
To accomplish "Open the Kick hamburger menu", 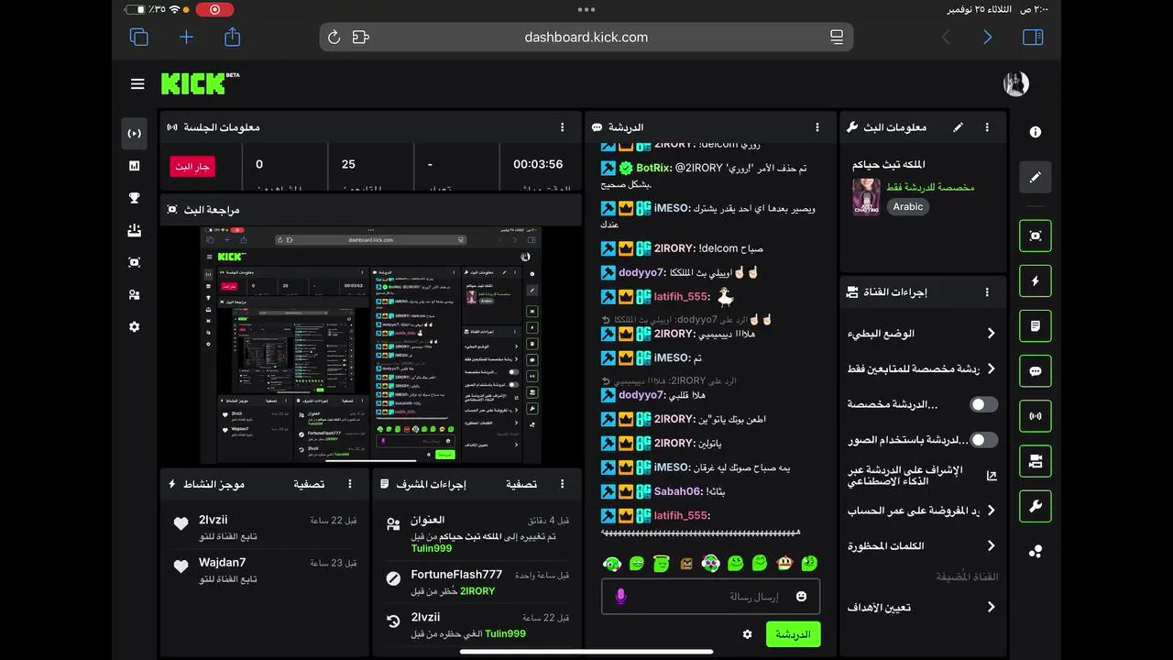I will coord(137,84).
